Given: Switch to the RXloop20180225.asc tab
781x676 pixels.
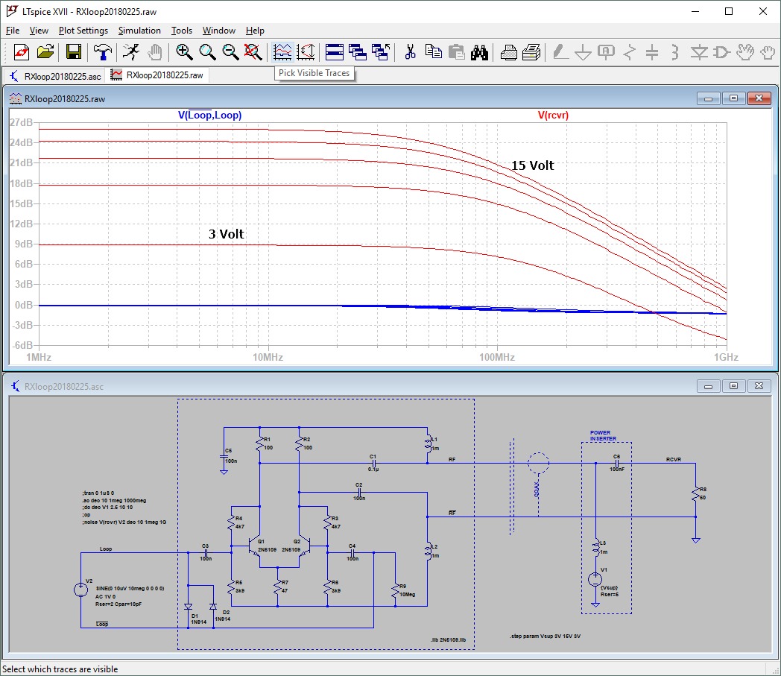Looking at the screenshot, I should coord(52,76).
